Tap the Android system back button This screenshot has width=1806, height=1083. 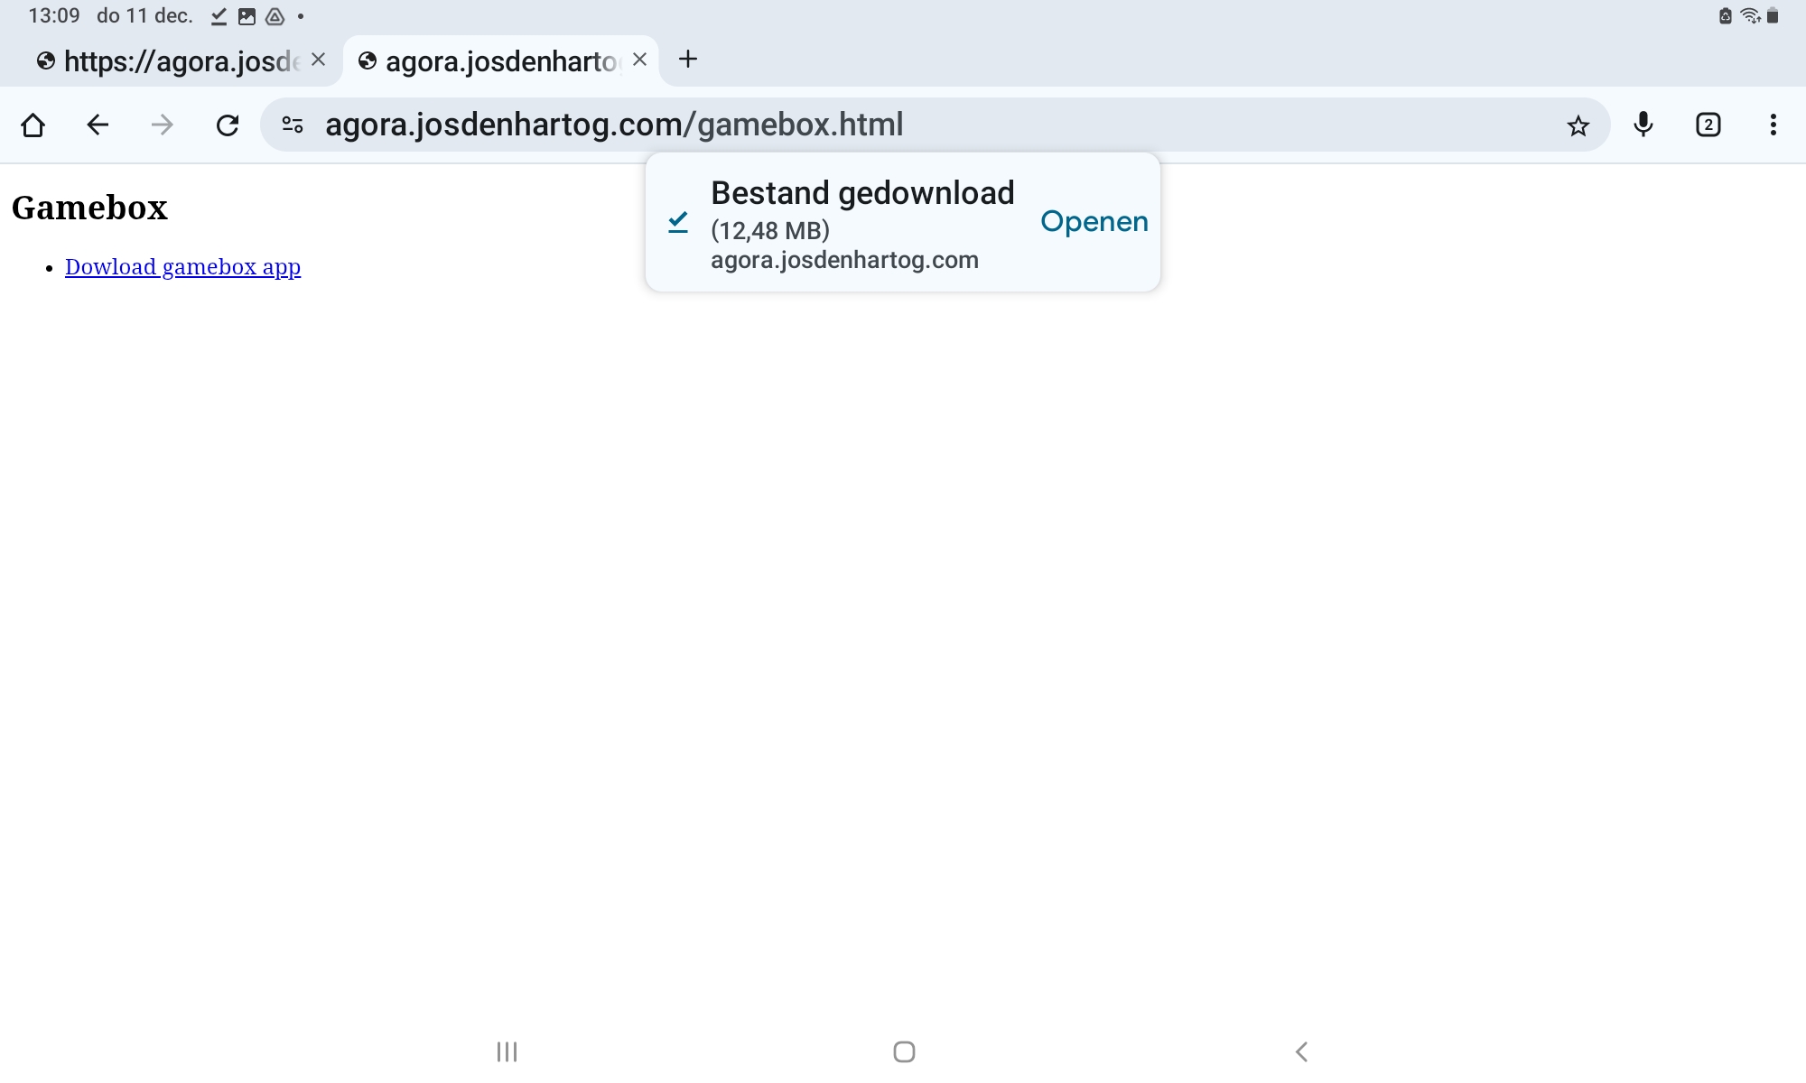pos(1301,1051)
